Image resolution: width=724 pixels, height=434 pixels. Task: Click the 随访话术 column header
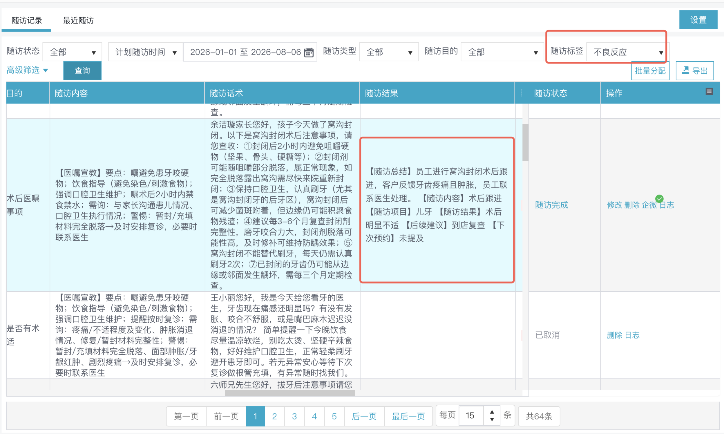click(282, 93)
